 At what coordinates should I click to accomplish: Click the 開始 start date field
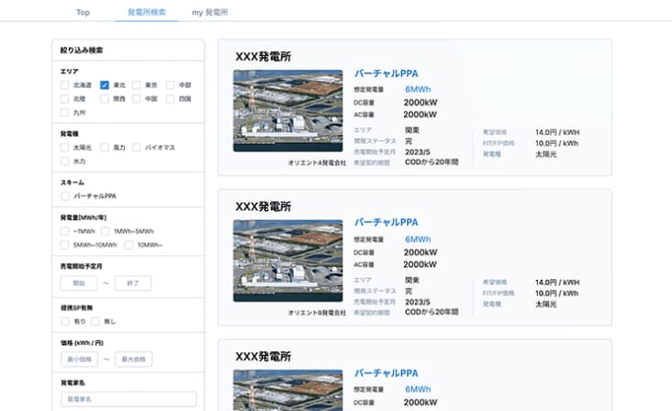78,283
